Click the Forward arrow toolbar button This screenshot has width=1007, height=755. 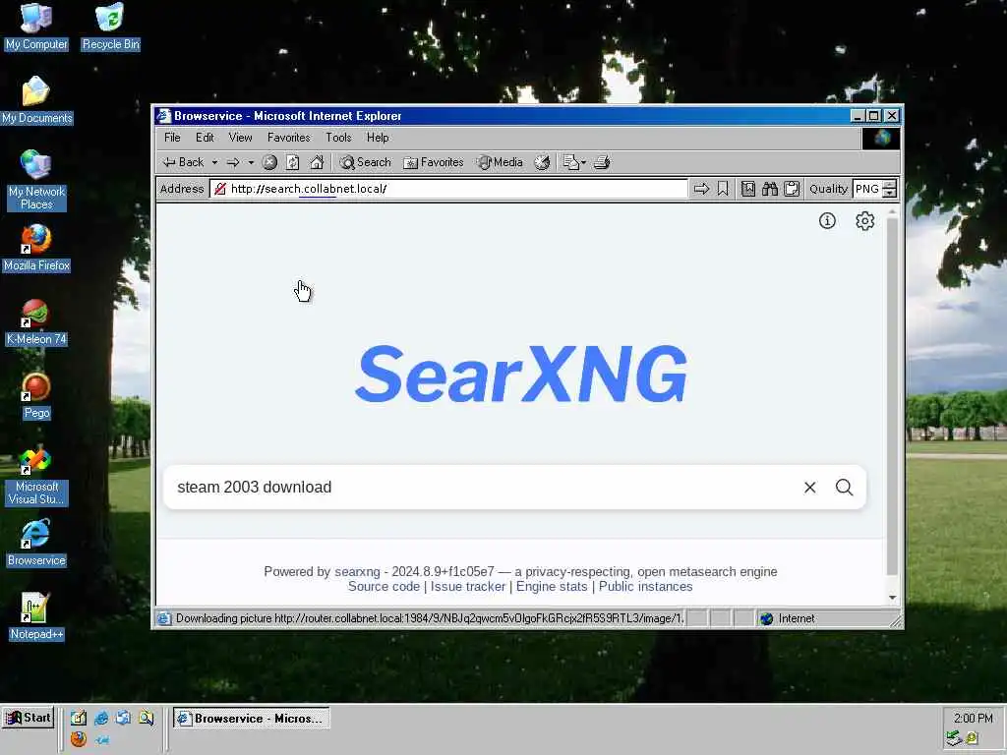click(233, 162)
